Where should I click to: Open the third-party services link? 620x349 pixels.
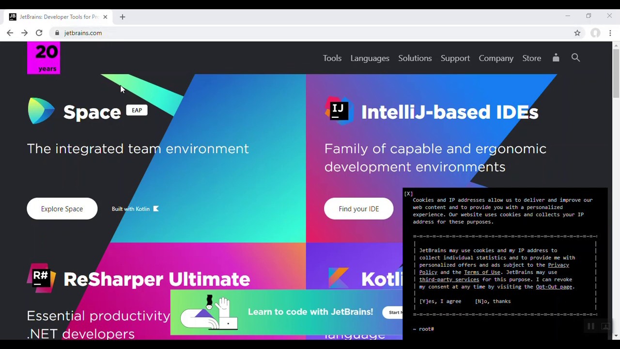pos(449,280)
